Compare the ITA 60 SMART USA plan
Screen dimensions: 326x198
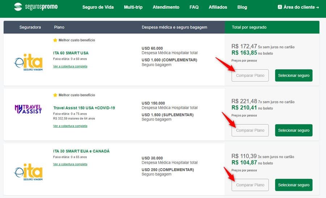coord(250,75)
